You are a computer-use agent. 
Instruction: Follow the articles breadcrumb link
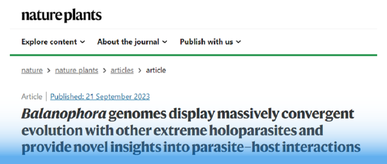click(122, 71)
